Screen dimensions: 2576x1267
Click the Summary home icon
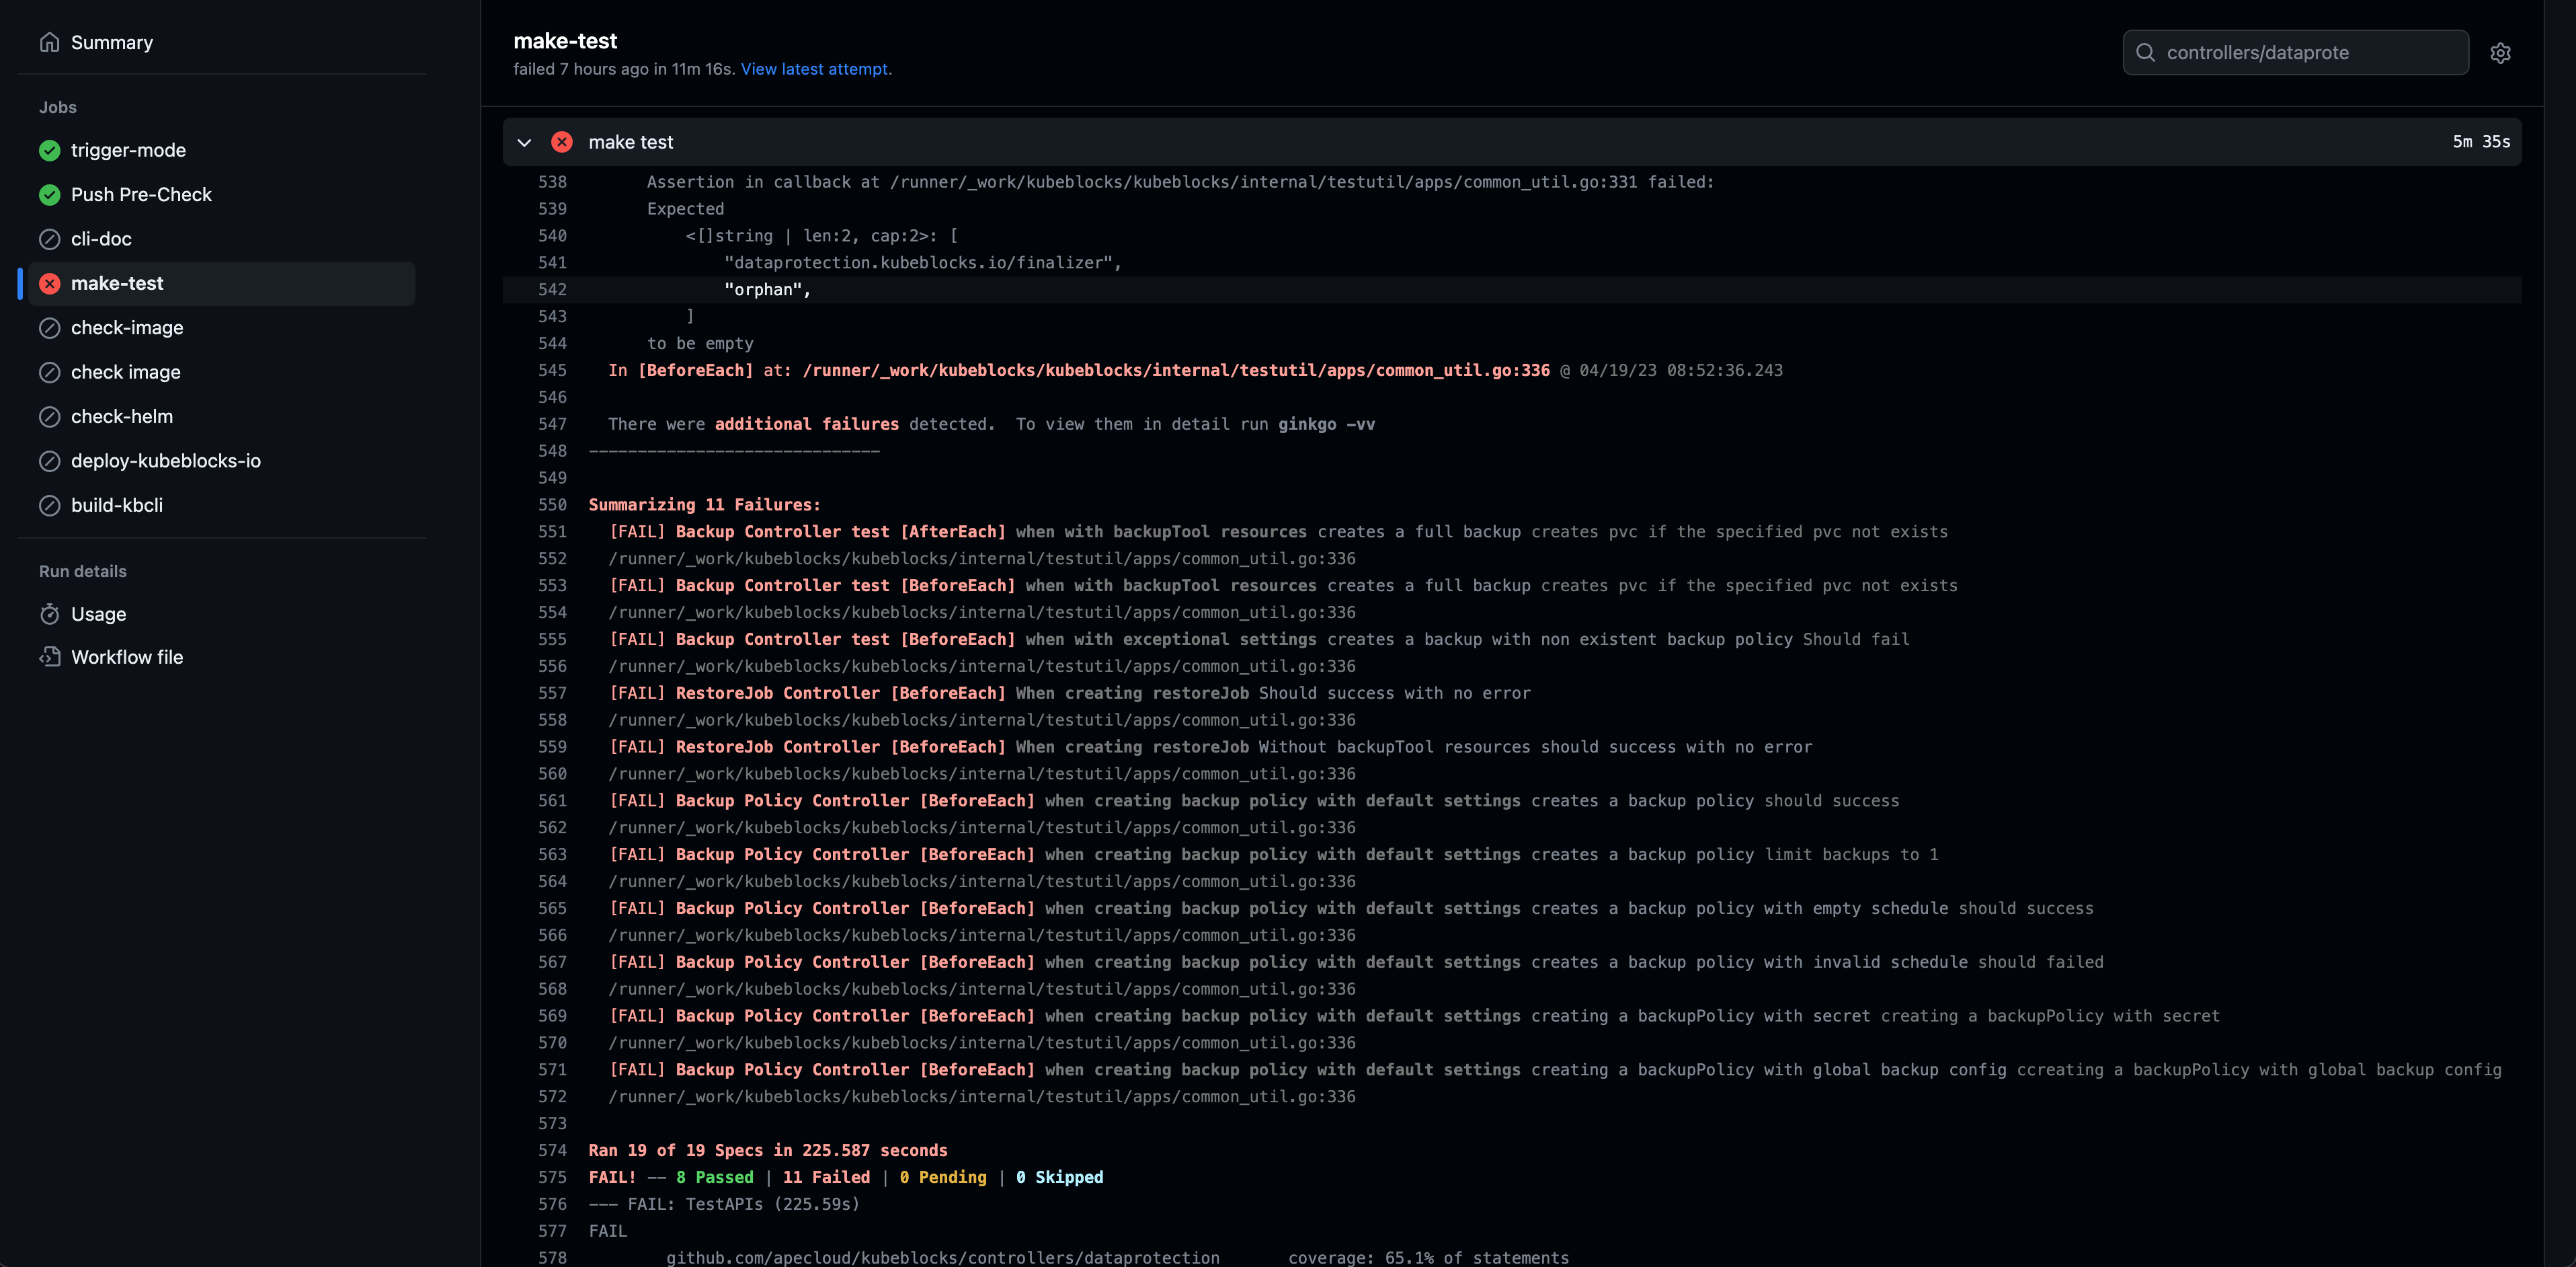coord(49,42)
